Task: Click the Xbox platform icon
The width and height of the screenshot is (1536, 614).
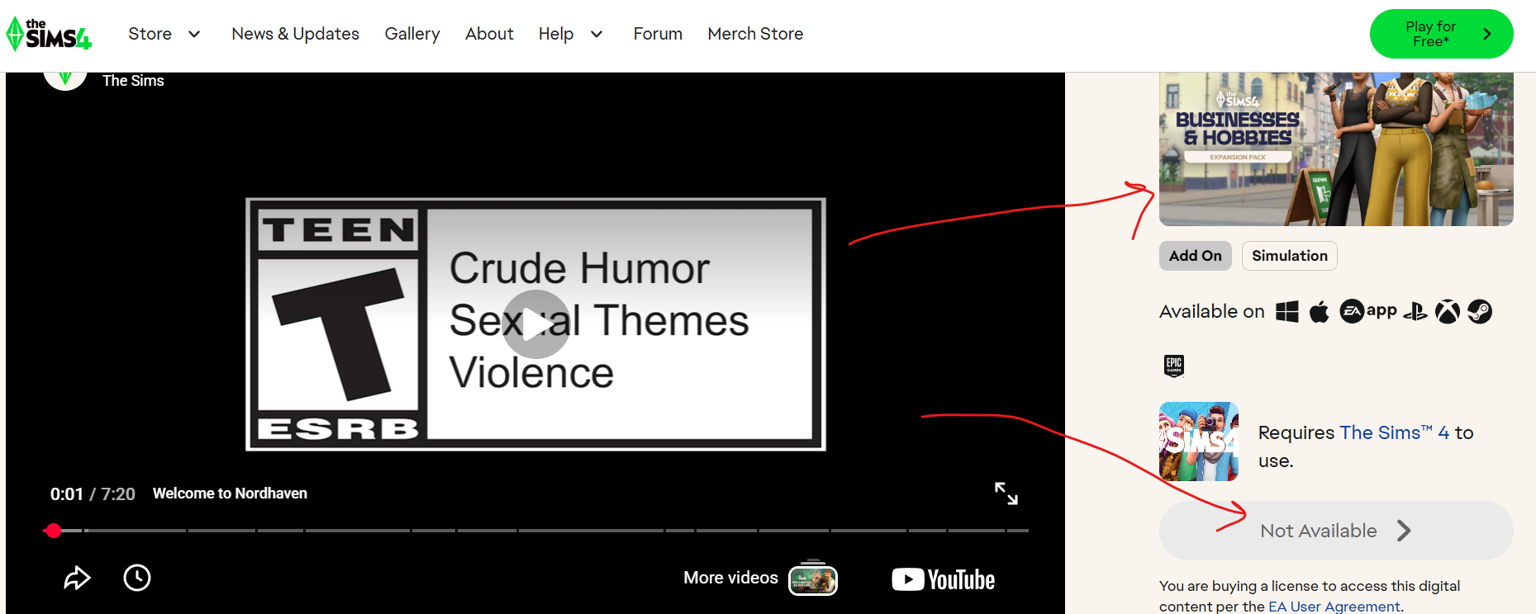Action: point(1447,312)
